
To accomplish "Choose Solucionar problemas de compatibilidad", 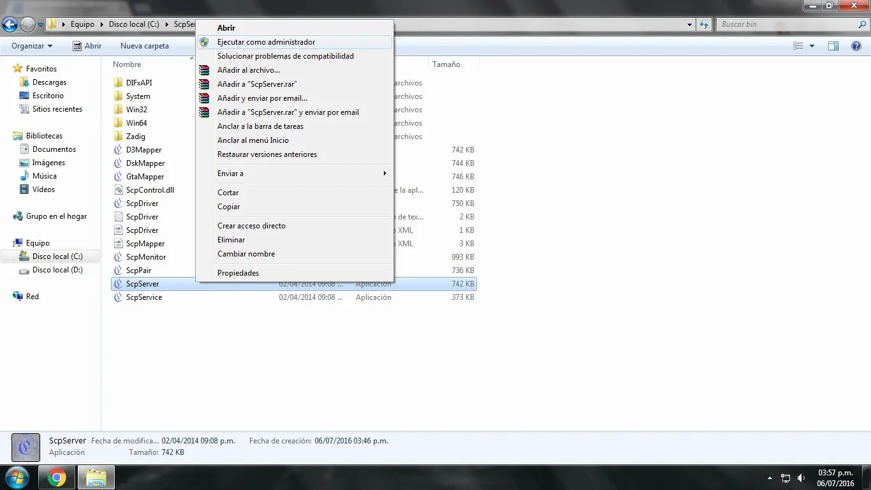I will click(x=295, y=56).
